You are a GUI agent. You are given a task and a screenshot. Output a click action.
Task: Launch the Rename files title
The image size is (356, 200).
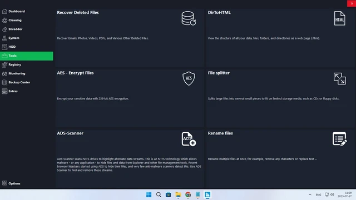tap(220, 133)
